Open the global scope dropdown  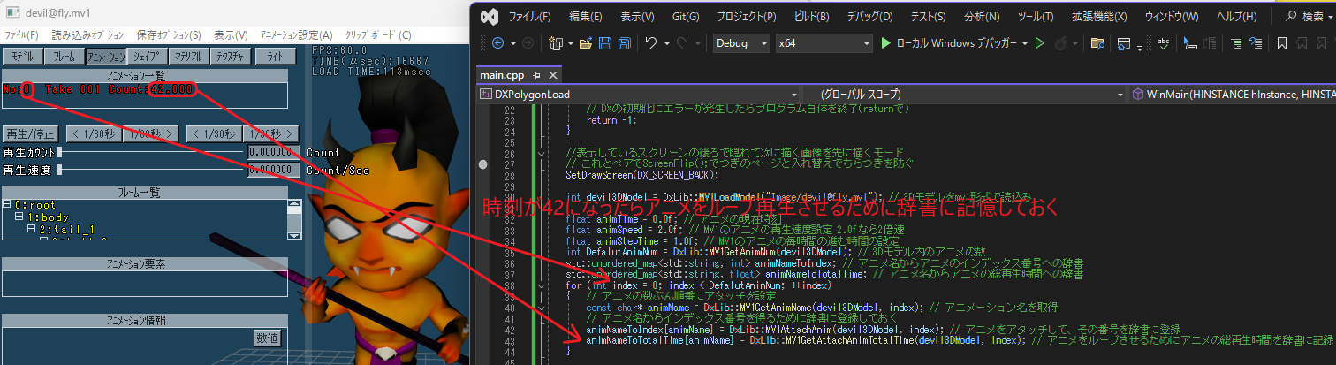pyautogui.click(x=966, y=94)
